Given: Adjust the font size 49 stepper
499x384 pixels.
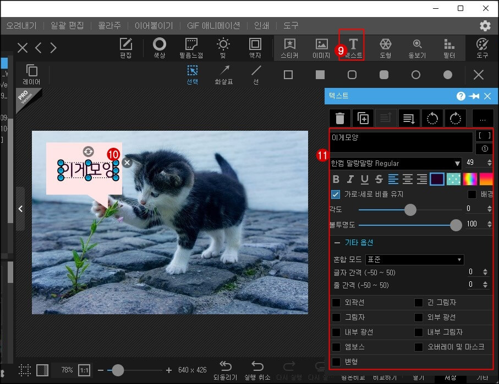Looking at the screenshot, I should point(490,163).
